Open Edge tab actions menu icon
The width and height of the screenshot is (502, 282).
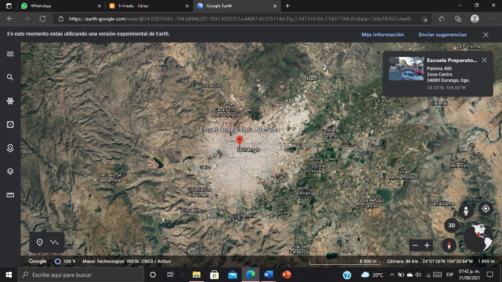point(9,6)
